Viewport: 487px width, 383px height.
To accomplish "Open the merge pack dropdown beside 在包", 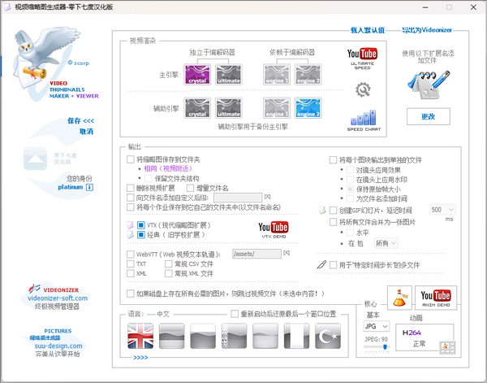I will click(386, 243).
